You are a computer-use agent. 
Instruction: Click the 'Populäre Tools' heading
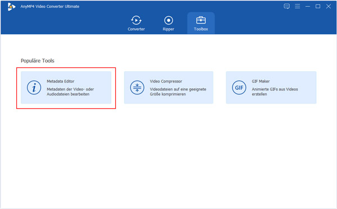point(38,61)
